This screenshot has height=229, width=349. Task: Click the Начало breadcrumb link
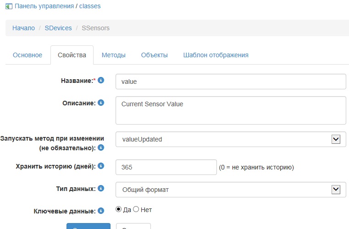pyautogui.click(x=23, y=28)
